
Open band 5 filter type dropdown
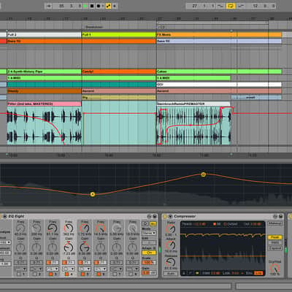[x=85, y=269]
